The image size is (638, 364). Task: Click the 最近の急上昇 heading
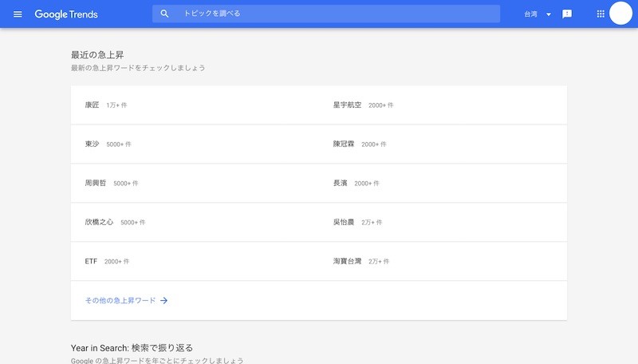[x=97, y=55]
